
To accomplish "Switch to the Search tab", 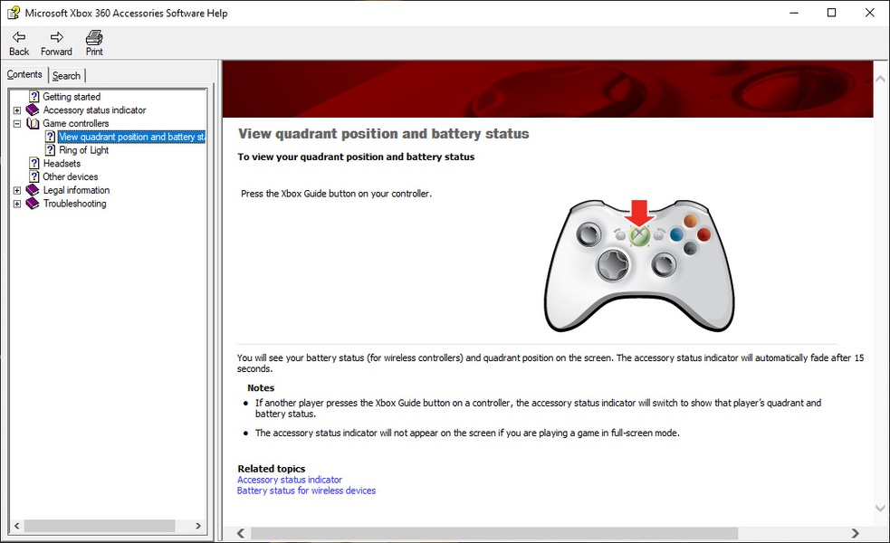I will [66, 75].
